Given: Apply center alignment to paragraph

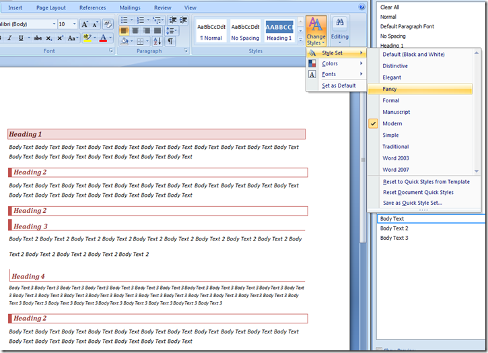Looking at the screenshot, I should coord(135,31).
